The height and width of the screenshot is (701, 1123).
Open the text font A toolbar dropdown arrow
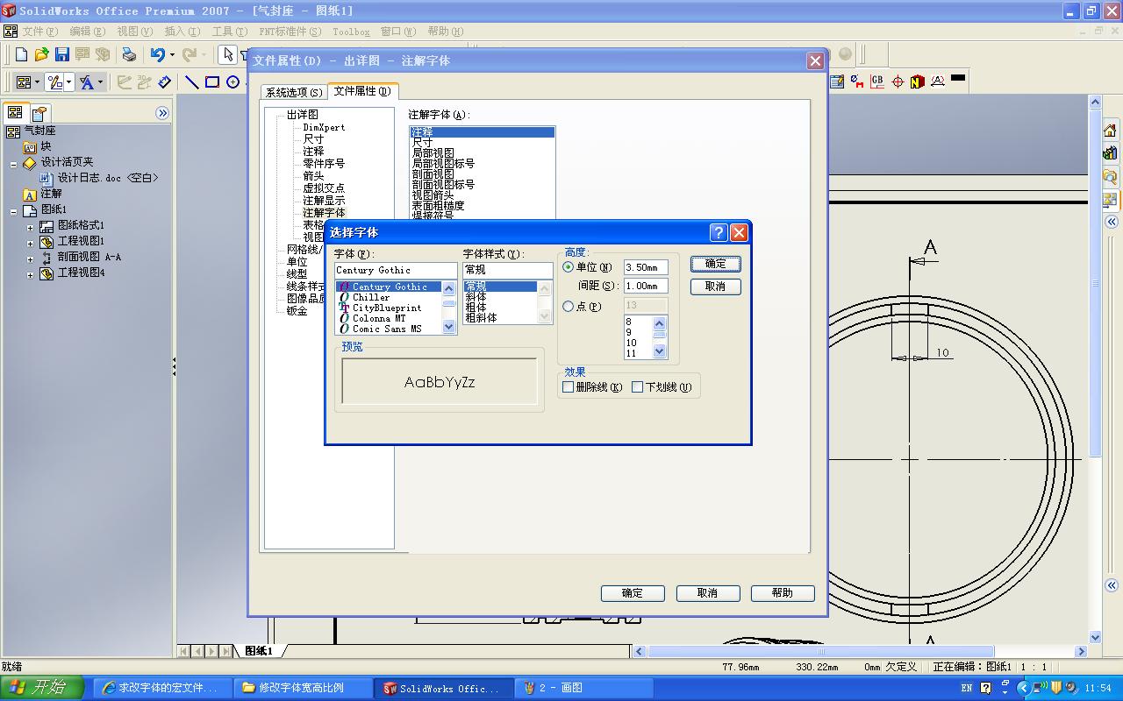click(x=101, y=82)
